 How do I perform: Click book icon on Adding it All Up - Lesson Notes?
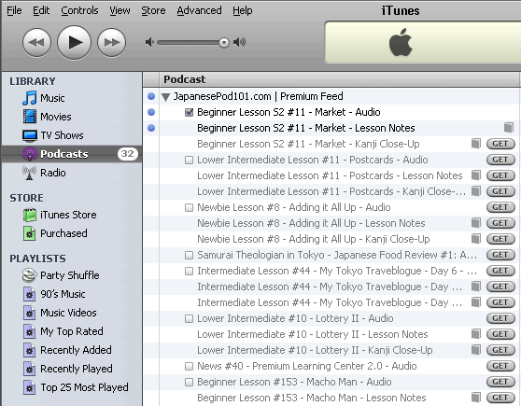476,223
